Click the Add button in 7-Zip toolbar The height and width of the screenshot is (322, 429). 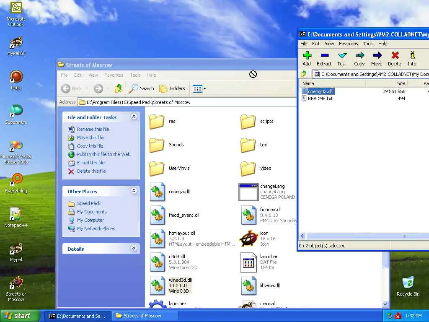307,59
